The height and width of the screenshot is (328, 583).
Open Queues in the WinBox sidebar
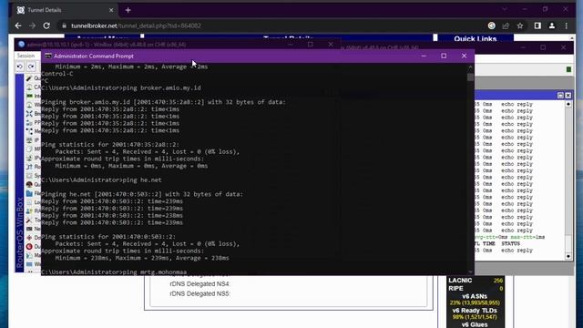pos(33,184)
